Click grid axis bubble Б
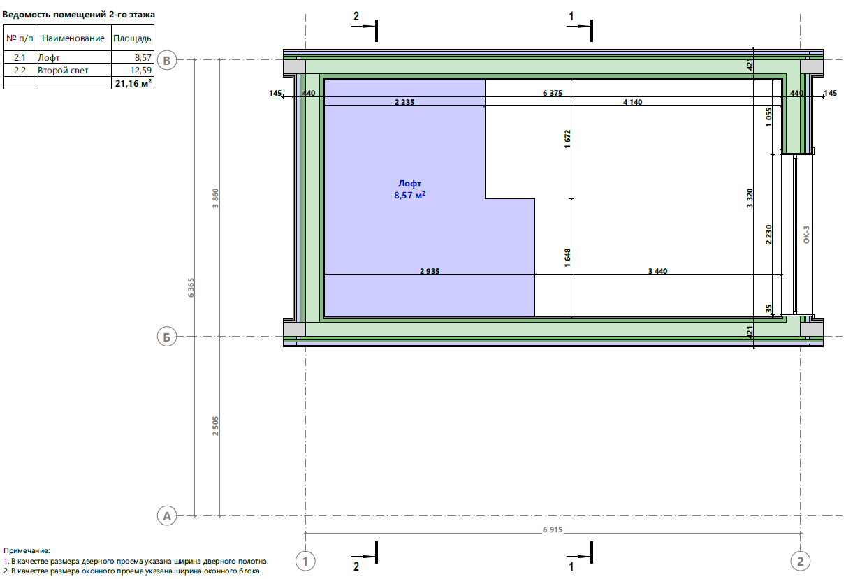Screen dimensions: 846x579 click(166, 337)
